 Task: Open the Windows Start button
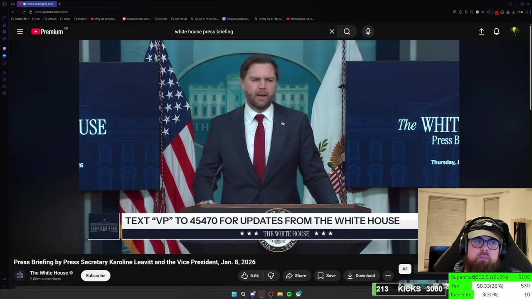click(x=234, y=294)
